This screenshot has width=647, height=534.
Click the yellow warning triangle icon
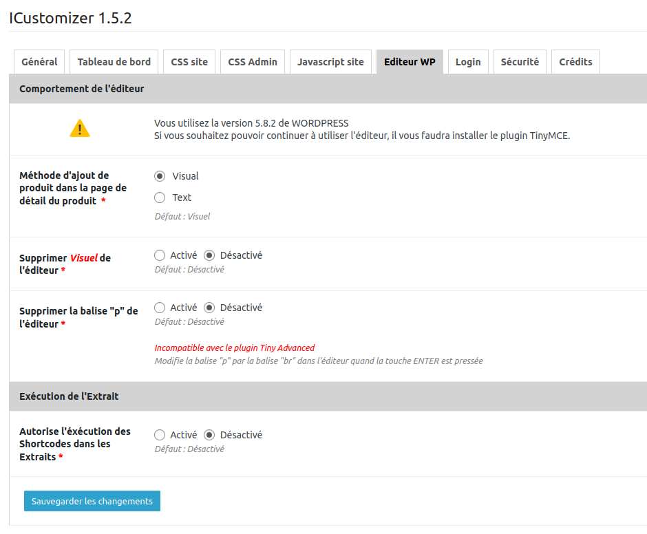(x=80, y=128)
